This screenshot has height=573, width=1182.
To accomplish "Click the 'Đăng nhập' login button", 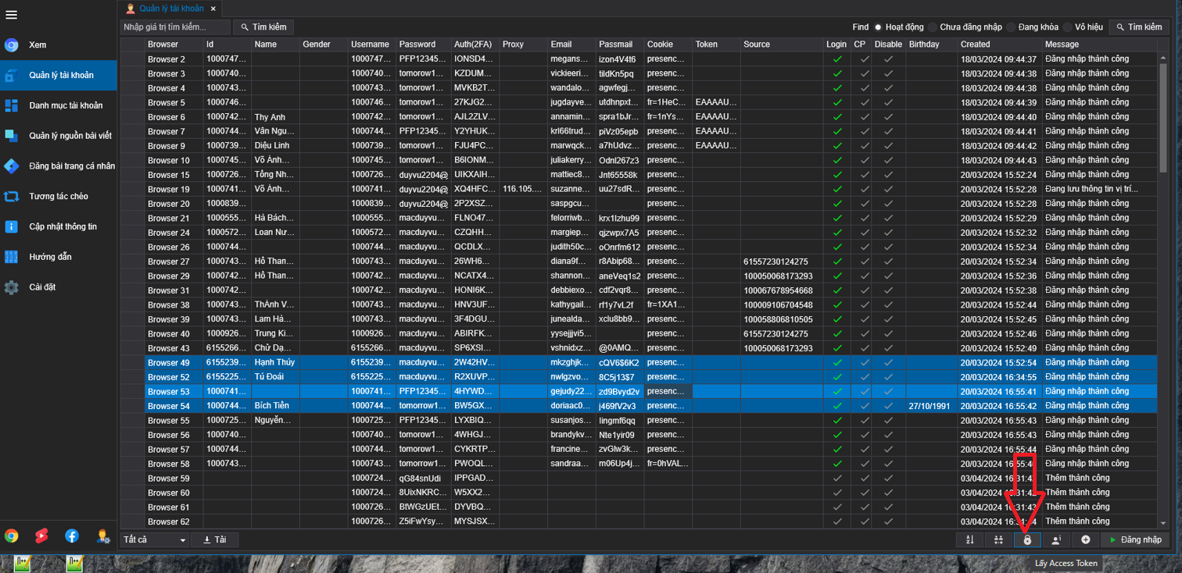I will click(1135, 539).
